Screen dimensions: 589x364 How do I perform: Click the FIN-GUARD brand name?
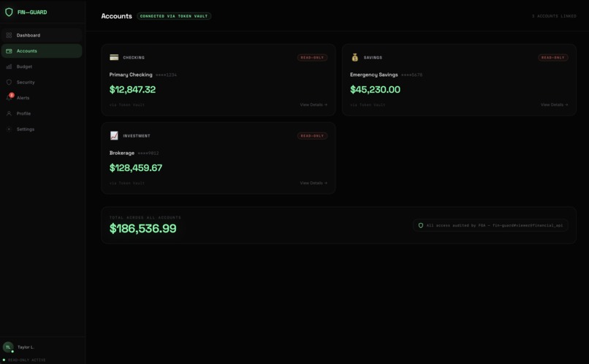pos(32,12)
